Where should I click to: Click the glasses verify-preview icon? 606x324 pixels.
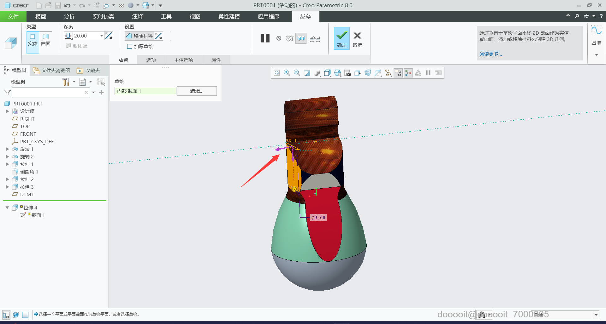click(315, 39)
